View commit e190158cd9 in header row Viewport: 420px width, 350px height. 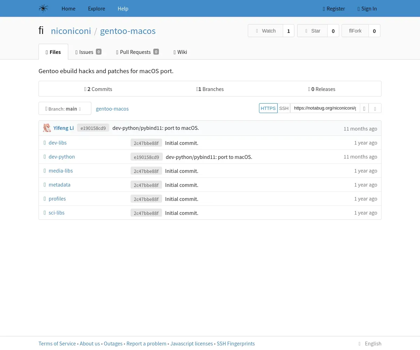93,128
